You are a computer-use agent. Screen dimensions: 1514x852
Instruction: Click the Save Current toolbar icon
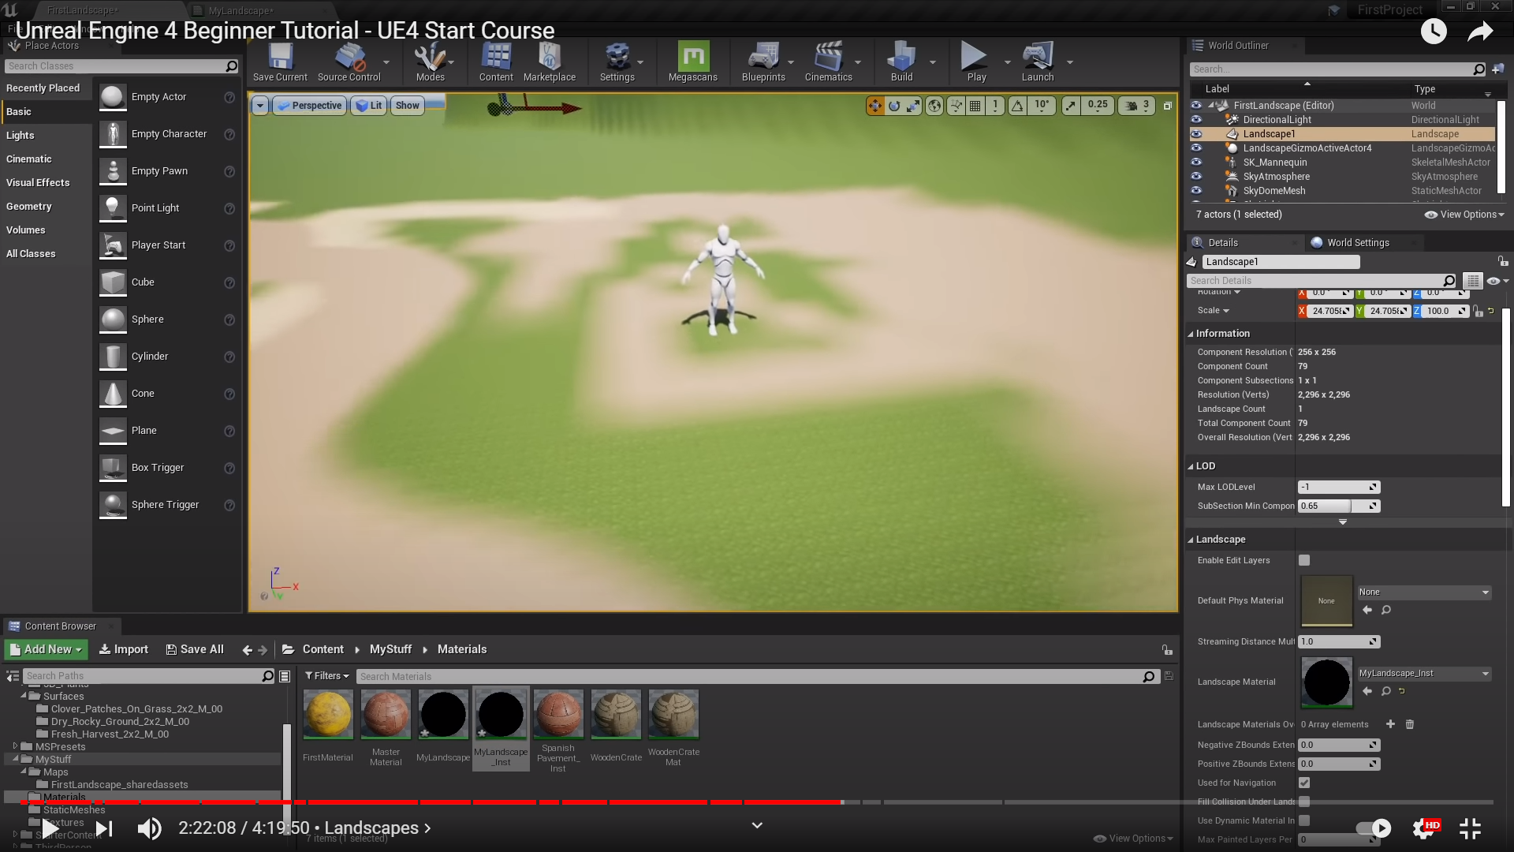[280, 62]
